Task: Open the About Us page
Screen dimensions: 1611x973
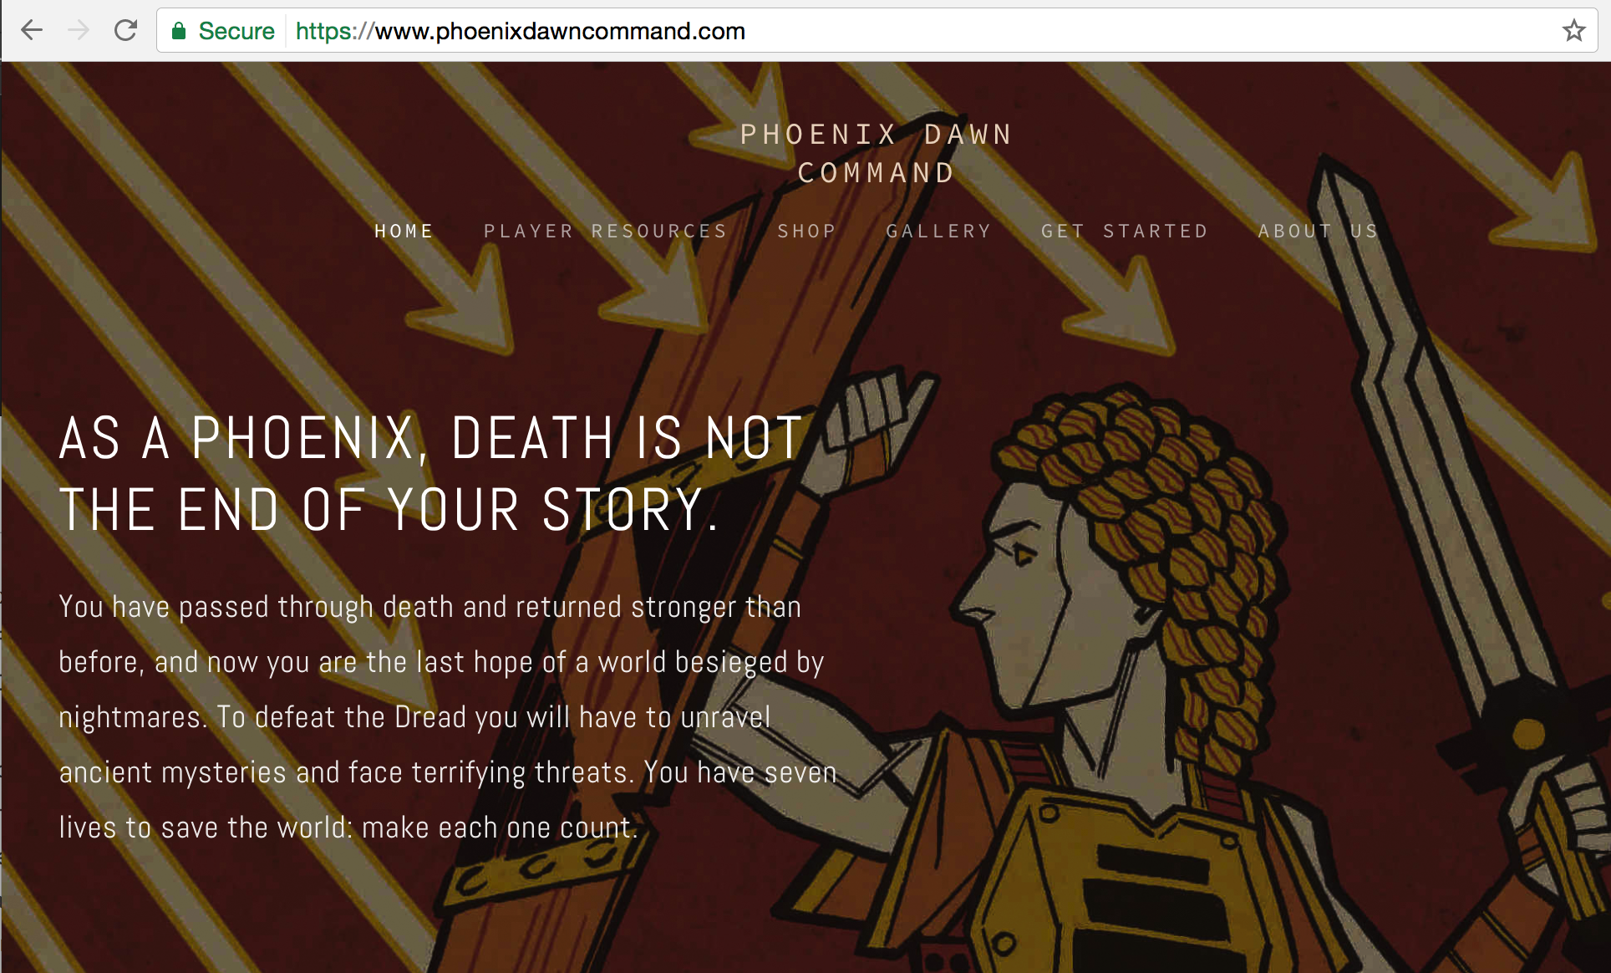Action: coord(1319,232)
